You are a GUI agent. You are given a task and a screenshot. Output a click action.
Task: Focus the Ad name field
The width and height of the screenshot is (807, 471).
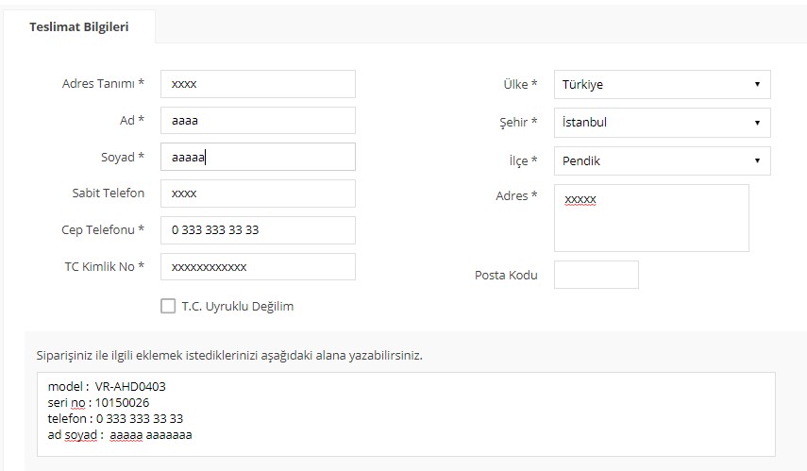[258, 121]
